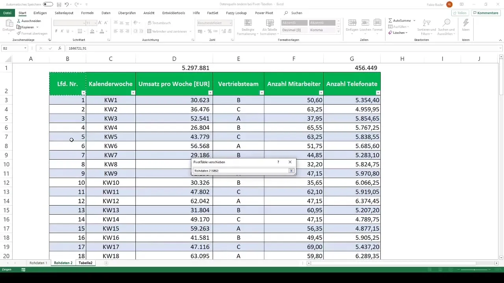Open filter dropdown for Vertriebsteam column
The height and width of the screenshot is (283, 504).
coord(262,92)
